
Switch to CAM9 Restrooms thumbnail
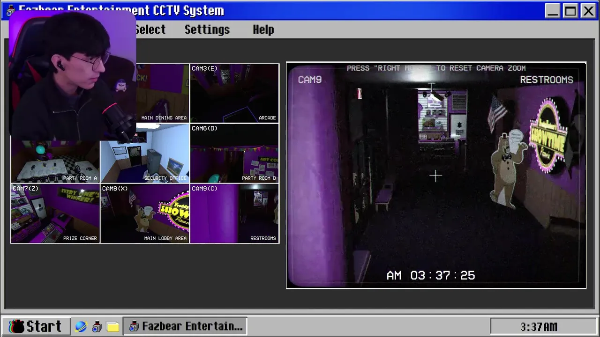[x=234, y=213]
